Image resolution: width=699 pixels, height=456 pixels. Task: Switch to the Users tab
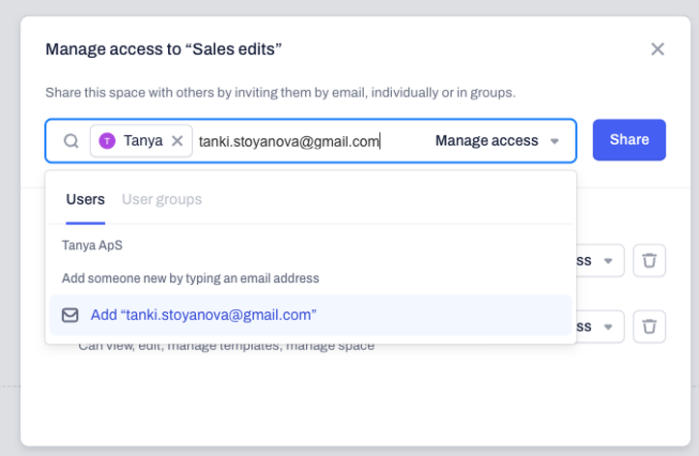pos(86,199)
